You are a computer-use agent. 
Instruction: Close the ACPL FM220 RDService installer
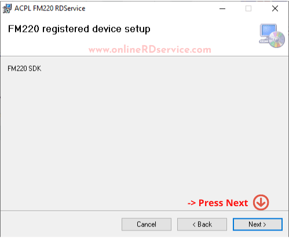coord(275,9)
